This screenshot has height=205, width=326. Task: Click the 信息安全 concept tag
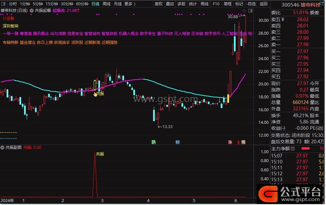[75, 33]
